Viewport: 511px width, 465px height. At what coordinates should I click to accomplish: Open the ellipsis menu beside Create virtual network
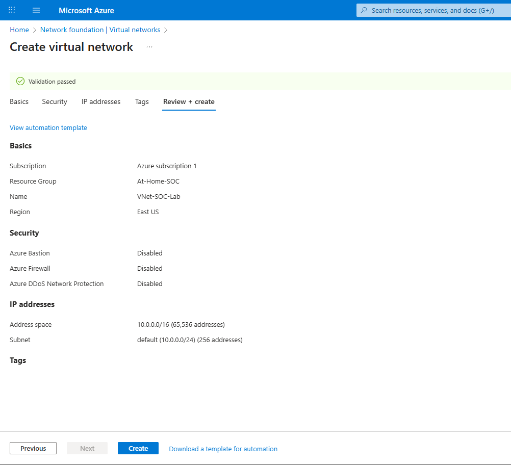[149, 47]
